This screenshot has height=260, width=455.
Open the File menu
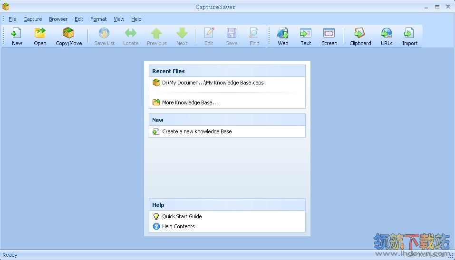tap(12, 19)
